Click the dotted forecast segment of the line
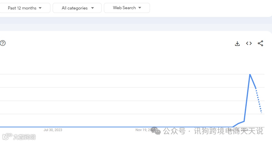272x142 pixels. click(258, 100)
